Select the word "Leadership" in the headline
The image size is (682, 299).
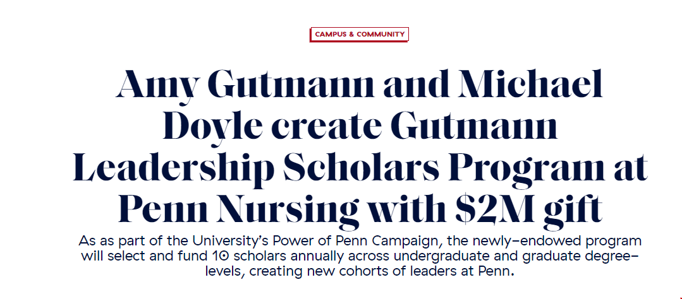coord(174,170)
